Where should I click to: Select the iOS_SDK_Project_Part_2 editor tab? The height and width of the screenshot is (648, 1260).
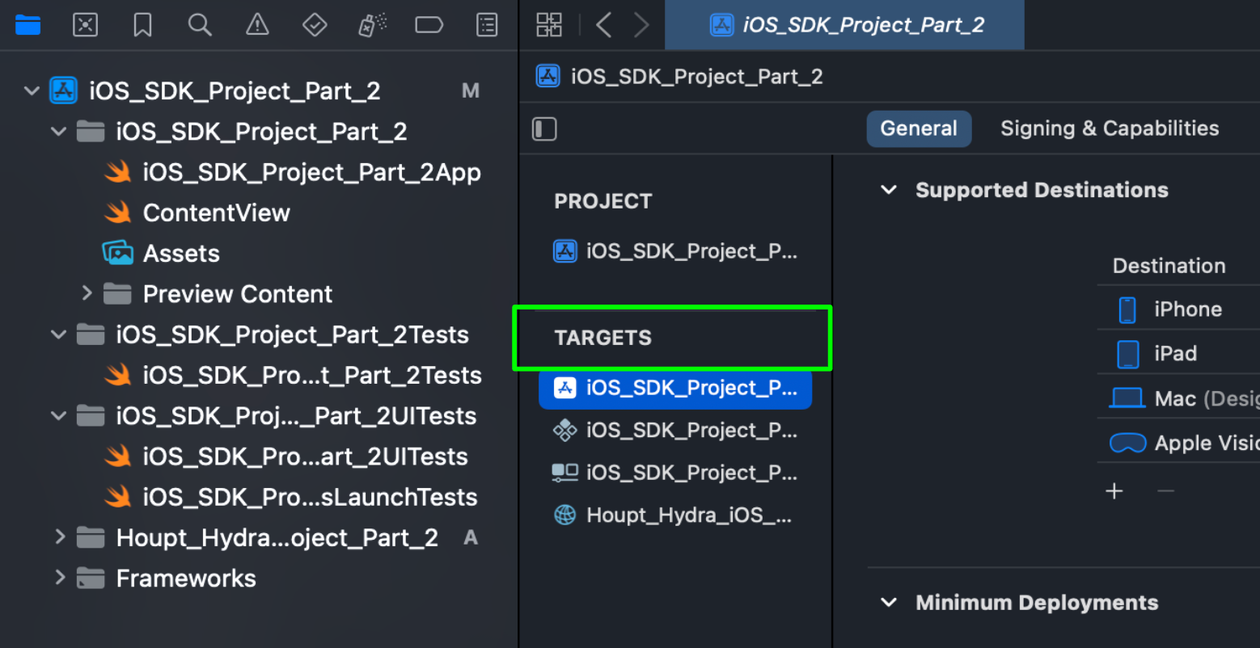click(844, 25)
